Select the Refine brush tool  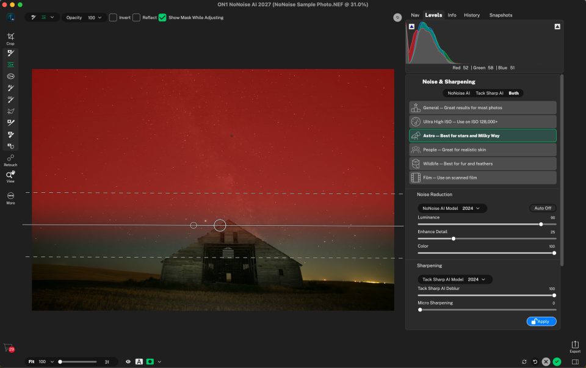tap(10, 123)
